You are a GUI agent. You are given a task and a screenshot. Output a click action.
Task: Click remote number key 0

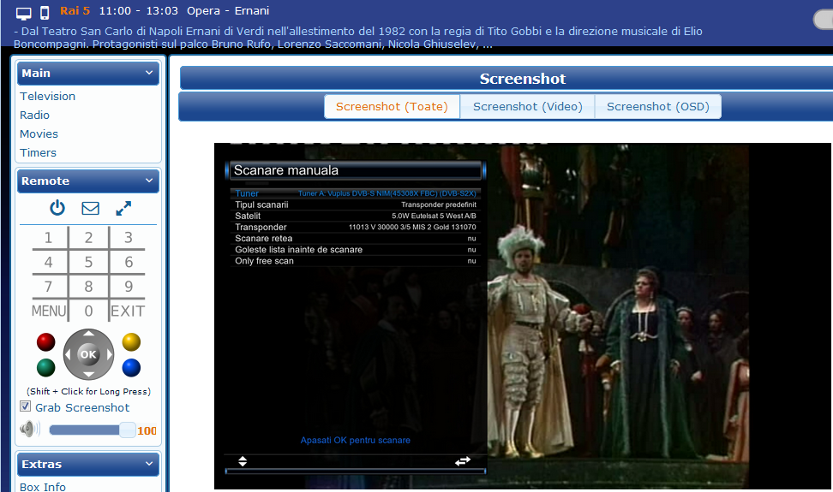89,311
